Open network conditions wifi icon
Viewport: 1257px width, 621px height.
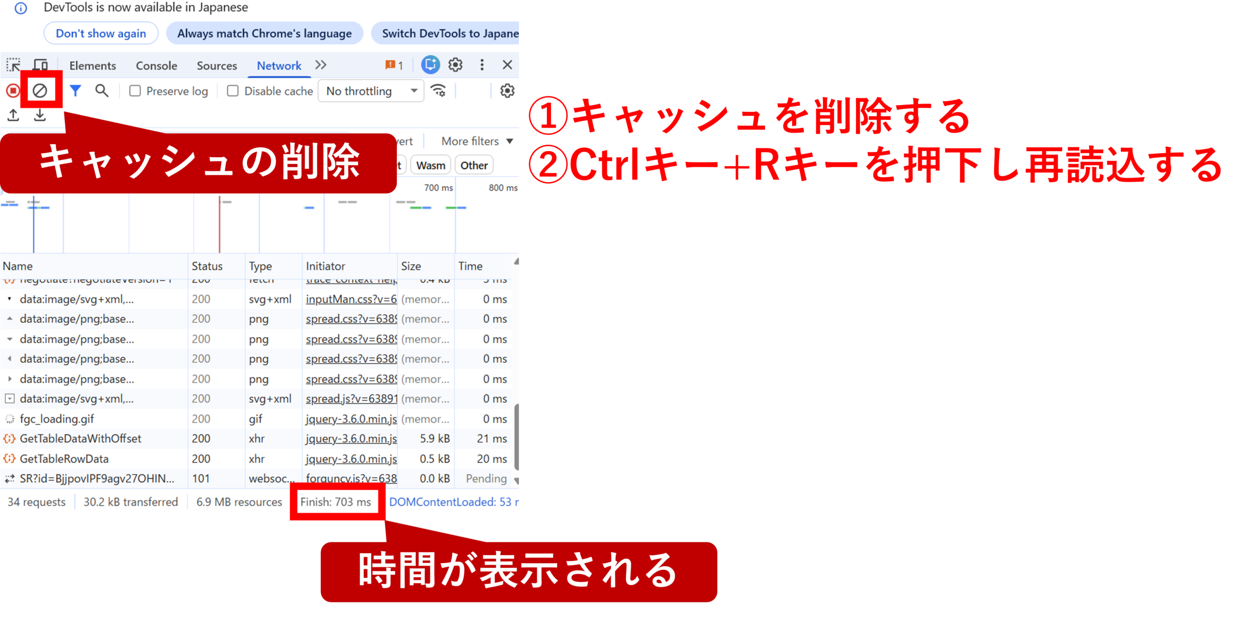438,91
